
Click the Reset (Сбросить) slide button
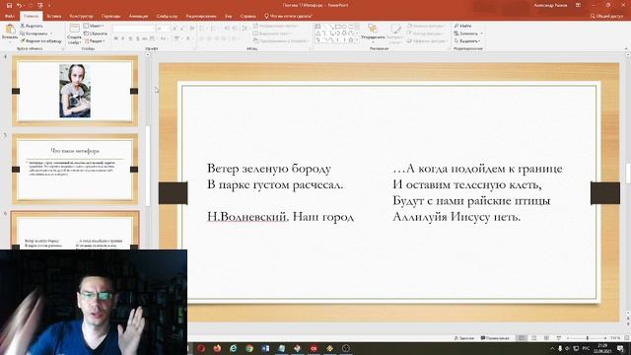(x=96, y=34)
